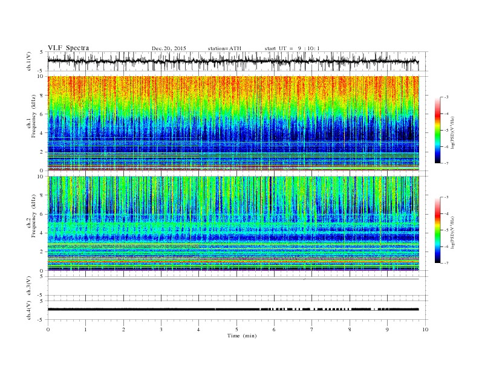
Task: Select the date text "Dec. 20, 2015"
Action: [169, 48]
